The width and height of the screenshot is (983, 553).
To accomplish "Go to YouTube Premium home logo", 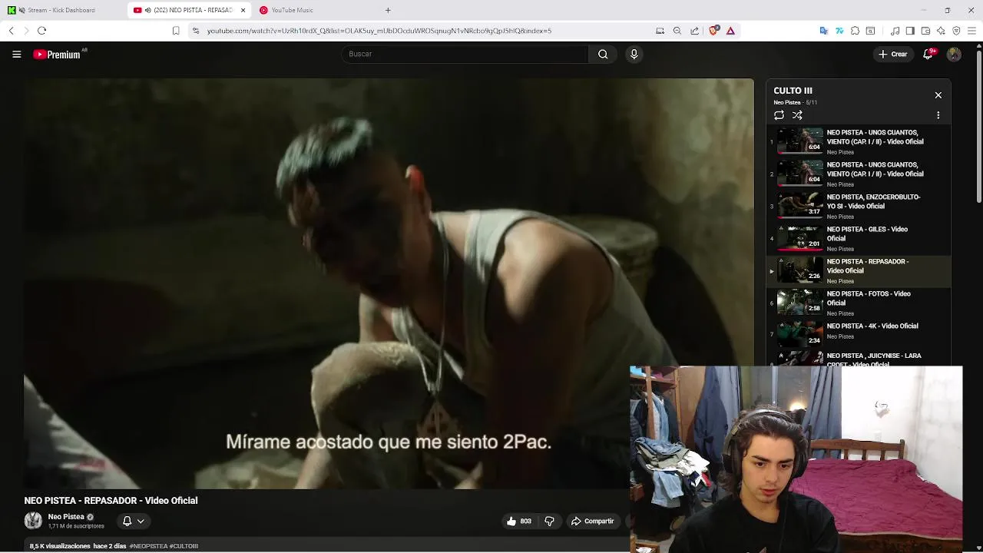I will tap(58, 54).
